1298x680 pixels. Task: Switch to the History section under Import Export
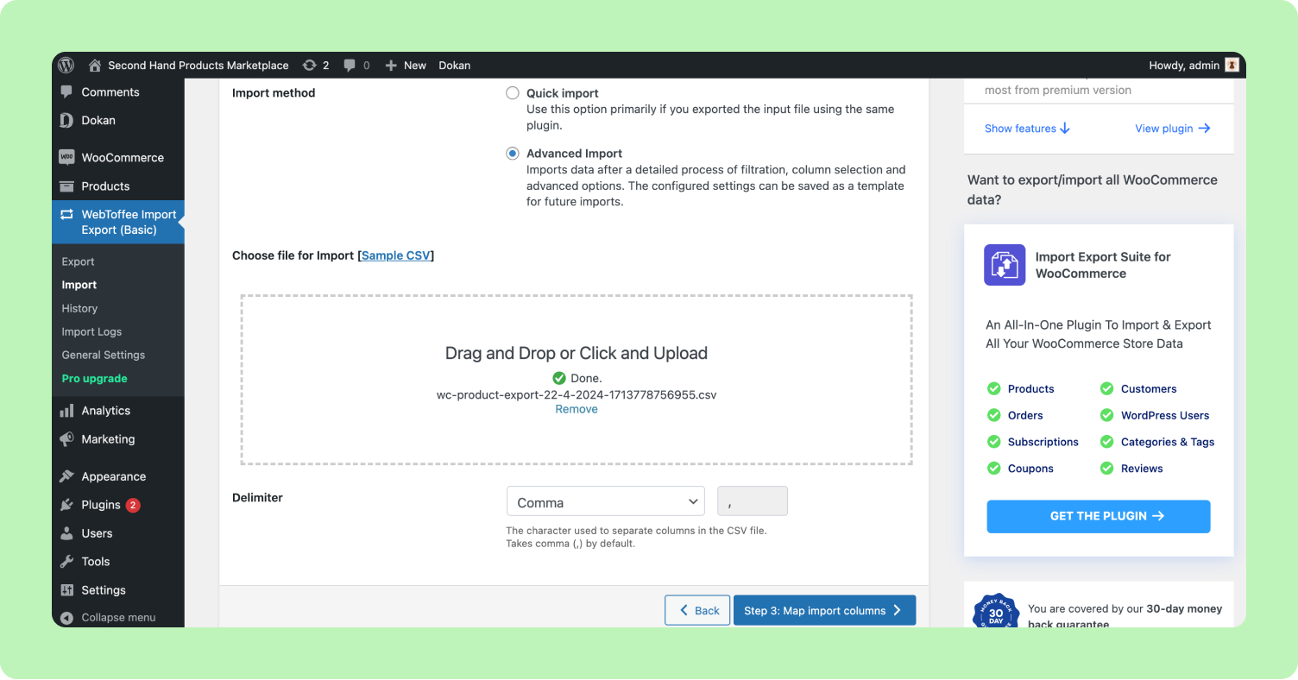click(79, 308)
